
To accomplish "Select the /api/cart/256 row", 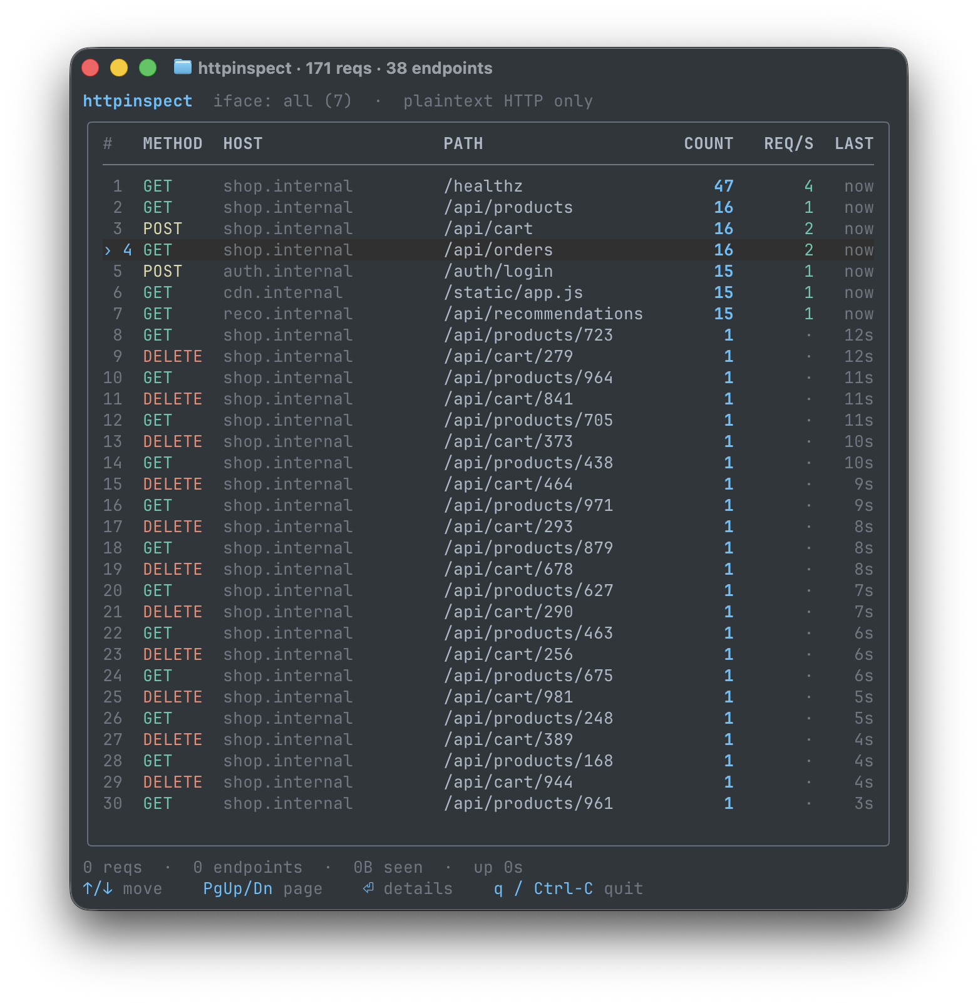I will (488, 654).
